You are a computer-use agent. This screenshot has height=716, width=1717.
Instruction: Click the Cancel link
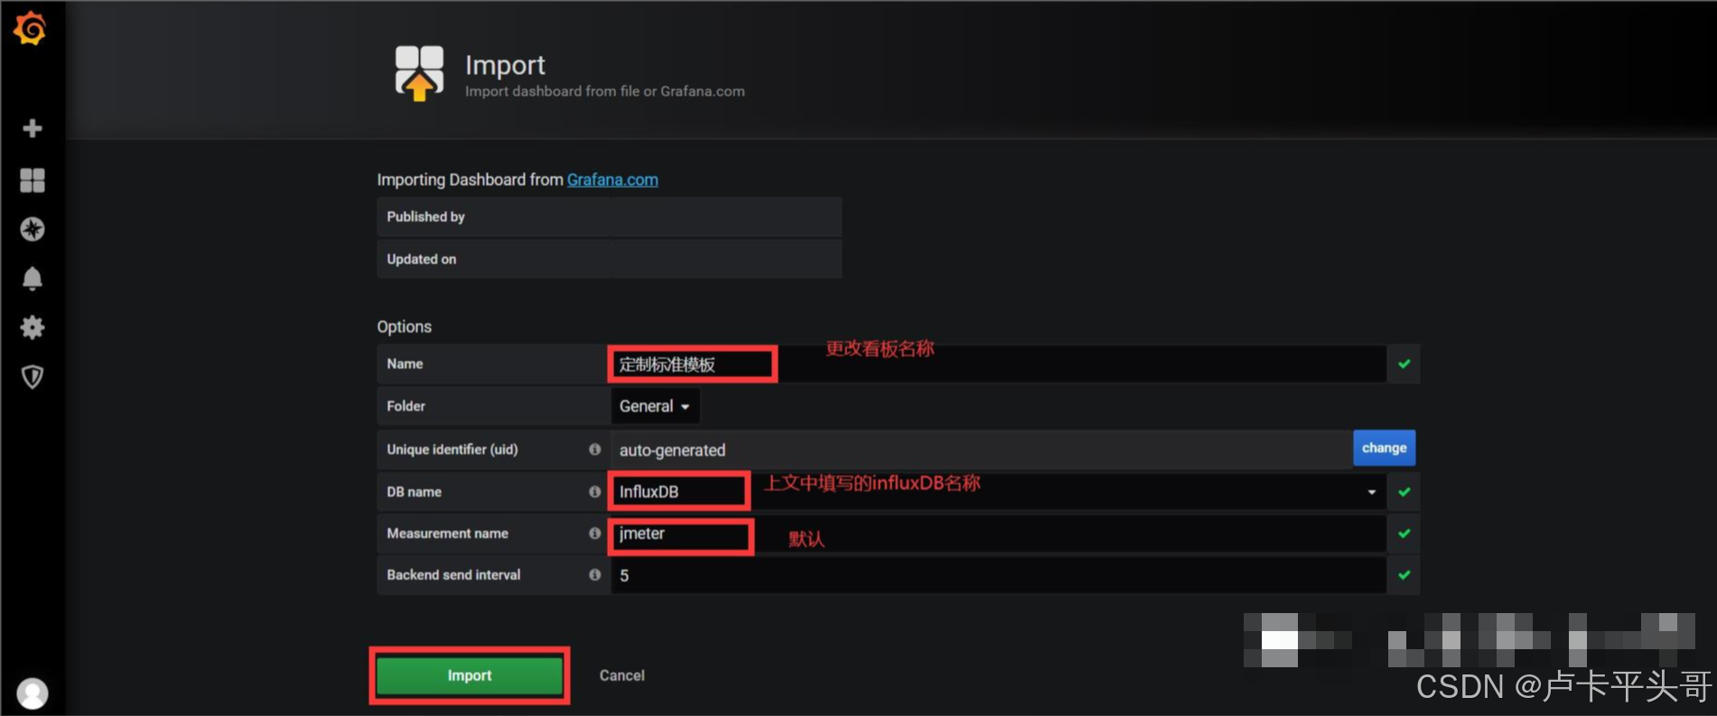(622, 675)
